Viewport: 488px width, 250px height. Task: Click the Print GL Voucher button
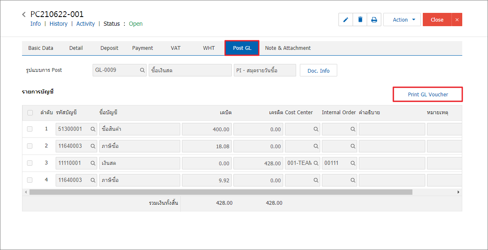pyautogui.click(x=428, y=94)
